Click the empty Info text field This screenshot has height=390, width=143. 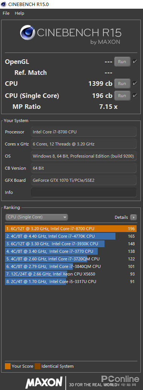pyautogui.click(x=84, y=192)
